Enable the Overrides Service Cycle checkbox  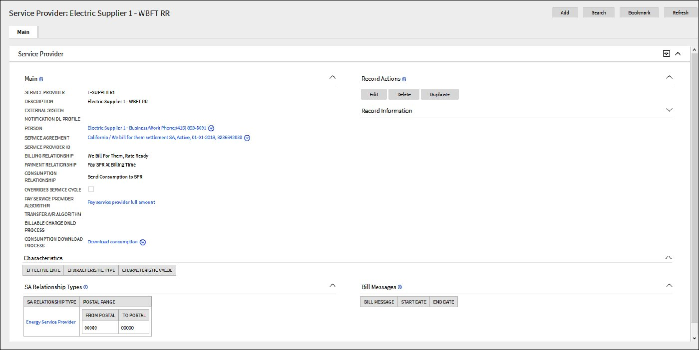click(x=91, y=189)
